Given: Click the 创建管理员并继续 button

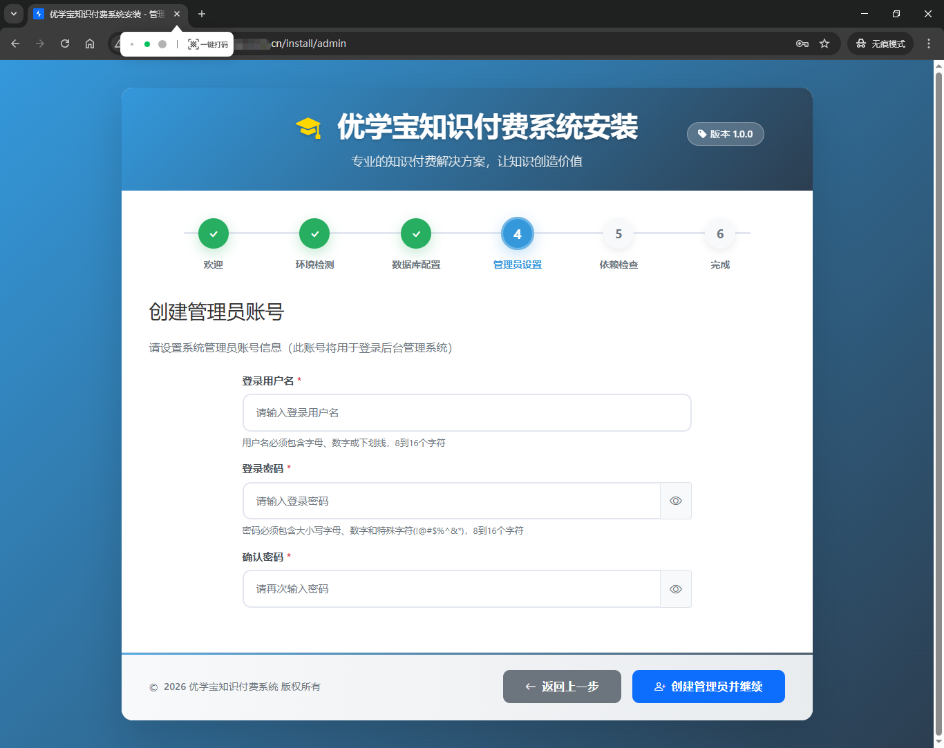Looking at the screenshot, I should click(x=708, y=687).
